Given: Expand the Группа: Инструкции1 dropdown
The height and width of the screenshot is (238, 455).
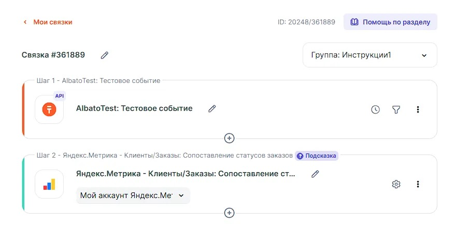Looking at the screenshot, I should tap(370, 55).
